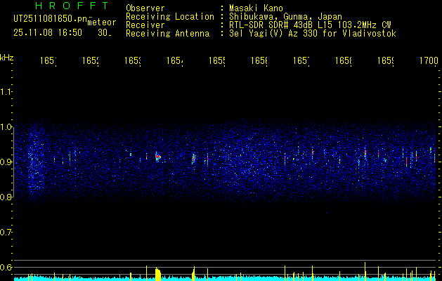
Task: Click the 1653 time axis label
Action: 133,60
